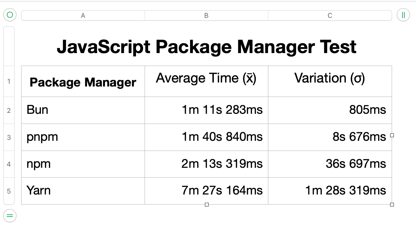Click the table select circle handle
The width and height of the screenshot is (416, 227).
10,15
